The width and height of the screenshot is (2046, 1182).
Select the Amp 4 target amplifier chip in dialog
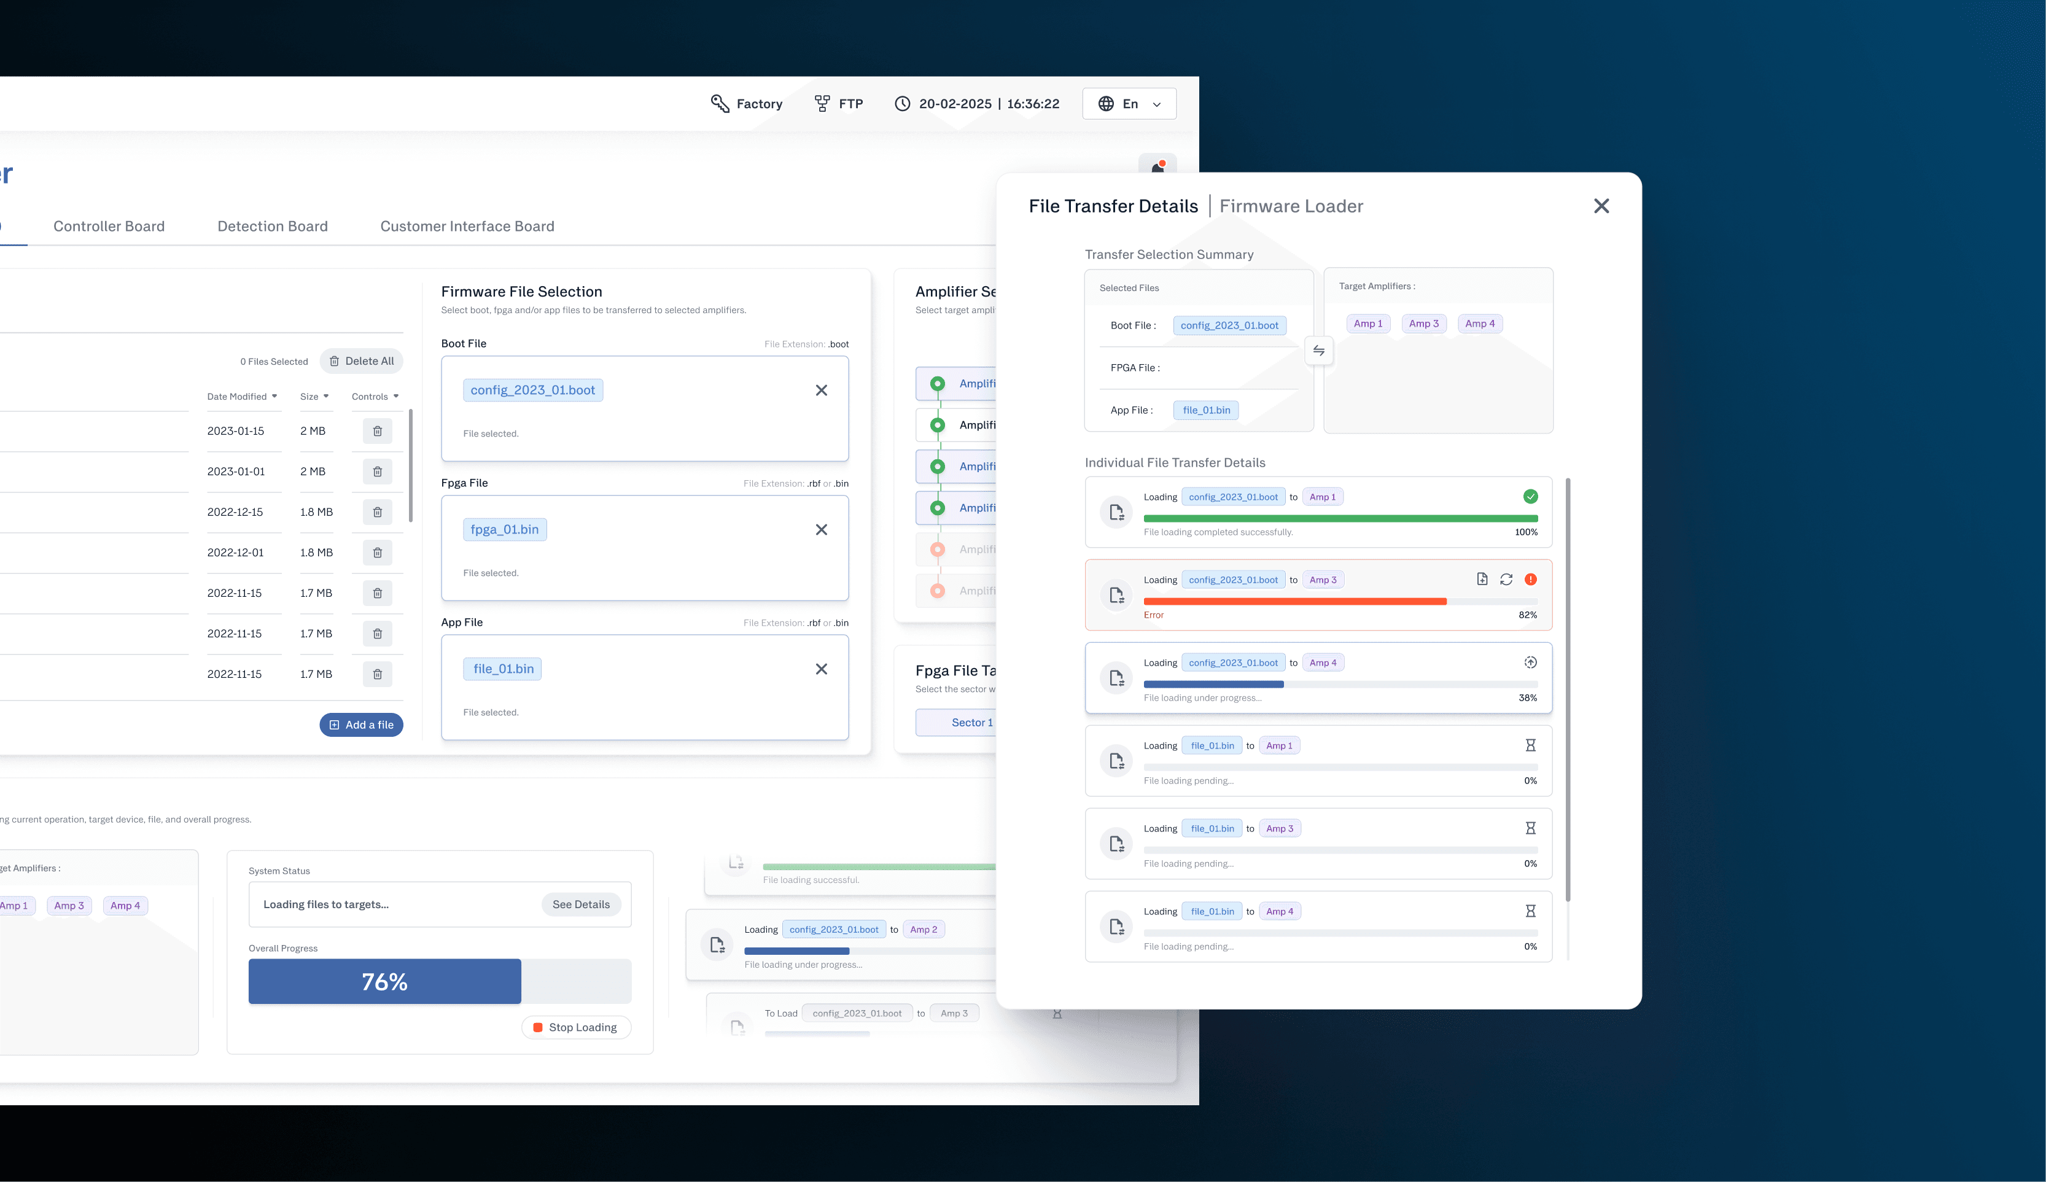tap(1480, 324)
